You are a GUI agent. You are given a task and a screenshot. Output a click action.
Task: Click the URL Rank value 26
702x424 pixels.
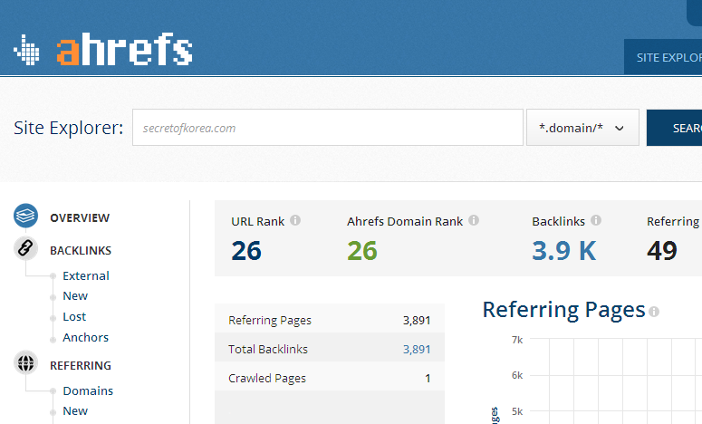pos(246,251)
